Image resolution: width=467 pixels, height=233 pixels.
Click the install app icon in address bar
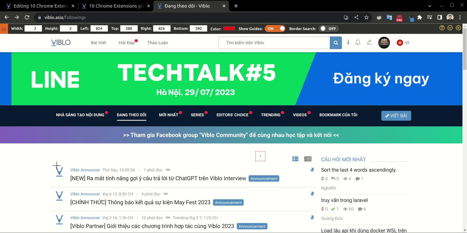[346, 17]
